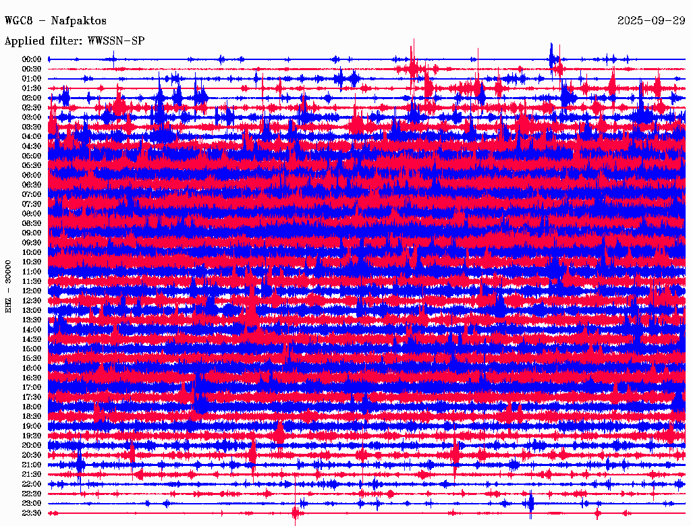
Task: Click the 15:30 time label
Action: [32, 359]
